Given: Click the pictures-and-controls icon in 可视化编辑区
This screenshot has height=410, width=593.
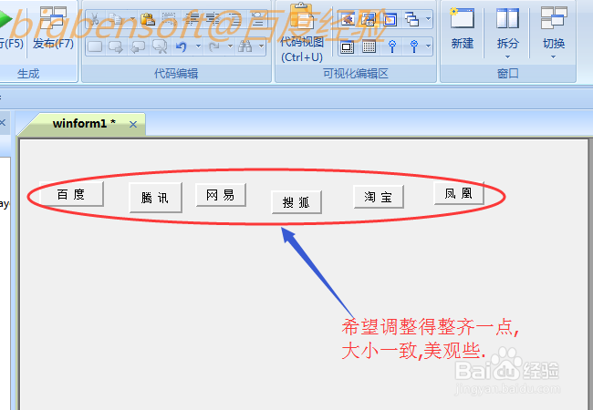Looking at the screenshot, I should tap(369, 19).
